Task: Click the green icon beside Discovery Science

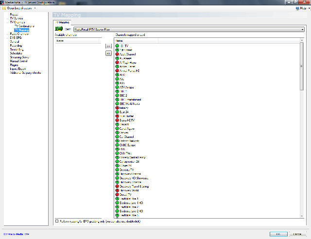Action: 117,182
